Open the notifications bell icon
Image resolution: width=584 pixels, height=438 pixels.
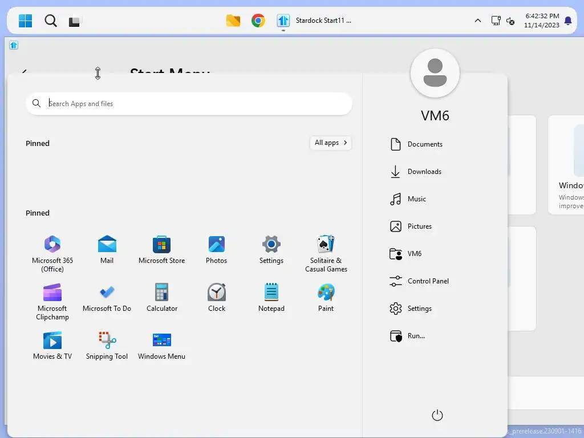click(568, 21)
